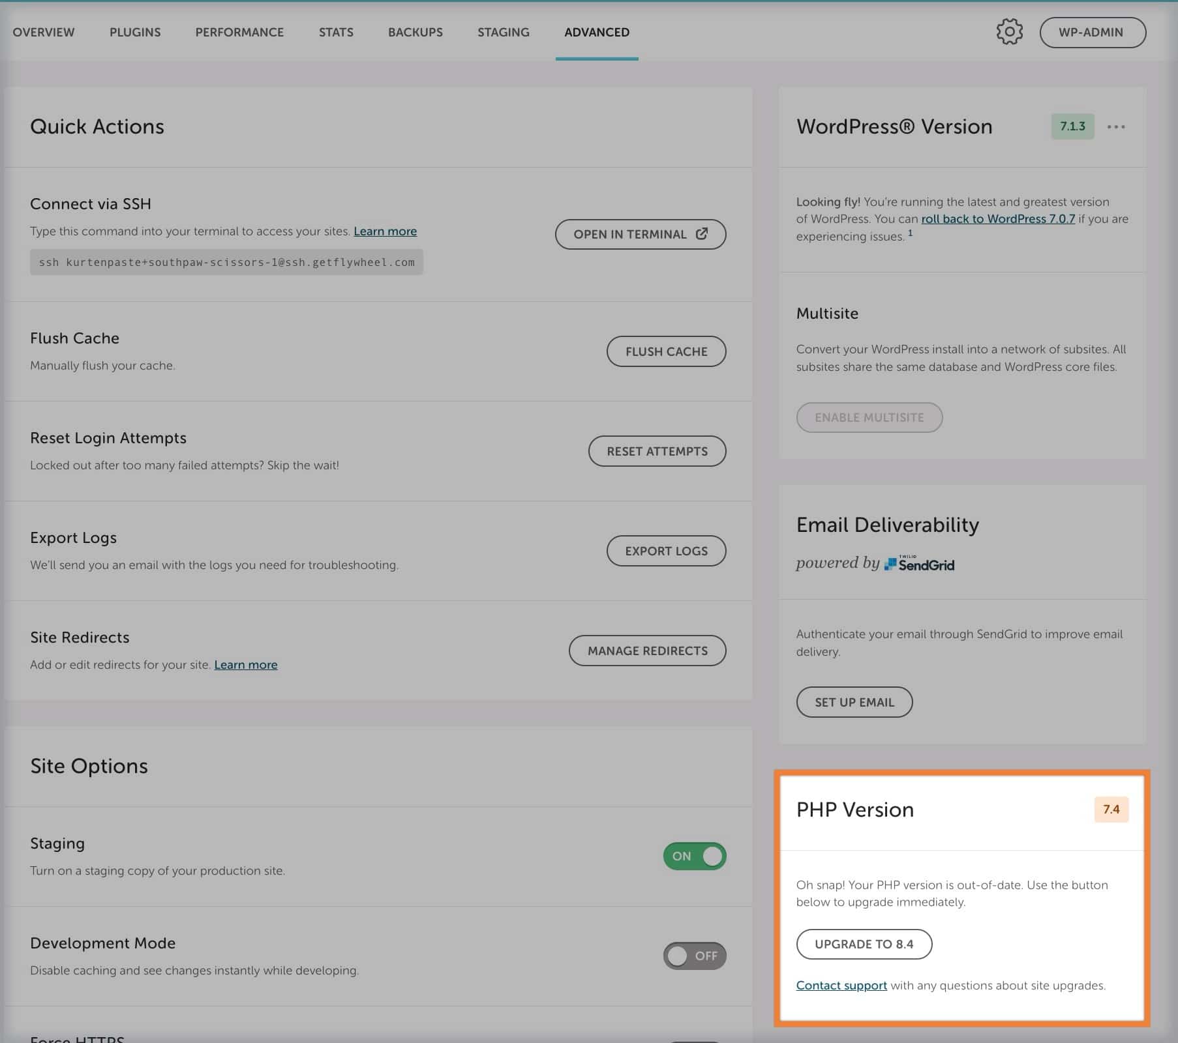Click the WP-ADMIN button
The width and height of the screenshot is (1178, 1043).
tap(1093, 32)
